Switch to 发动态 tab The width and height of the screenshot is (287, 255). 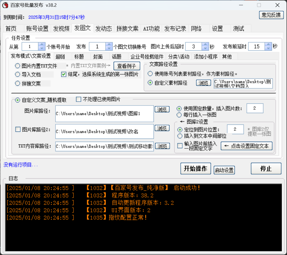pyautogui.click(x=103, y=29)
